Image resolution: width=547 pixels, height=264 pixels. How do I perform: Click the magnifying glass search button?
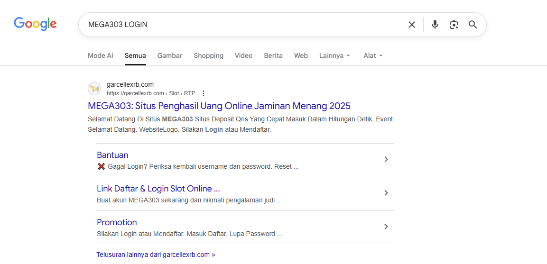473,25
